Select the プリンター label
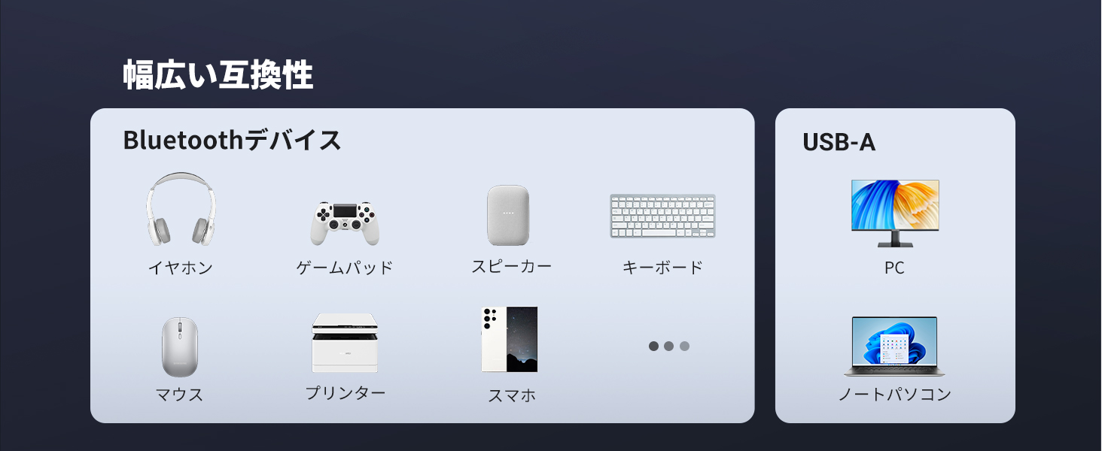 coord(346,392)
